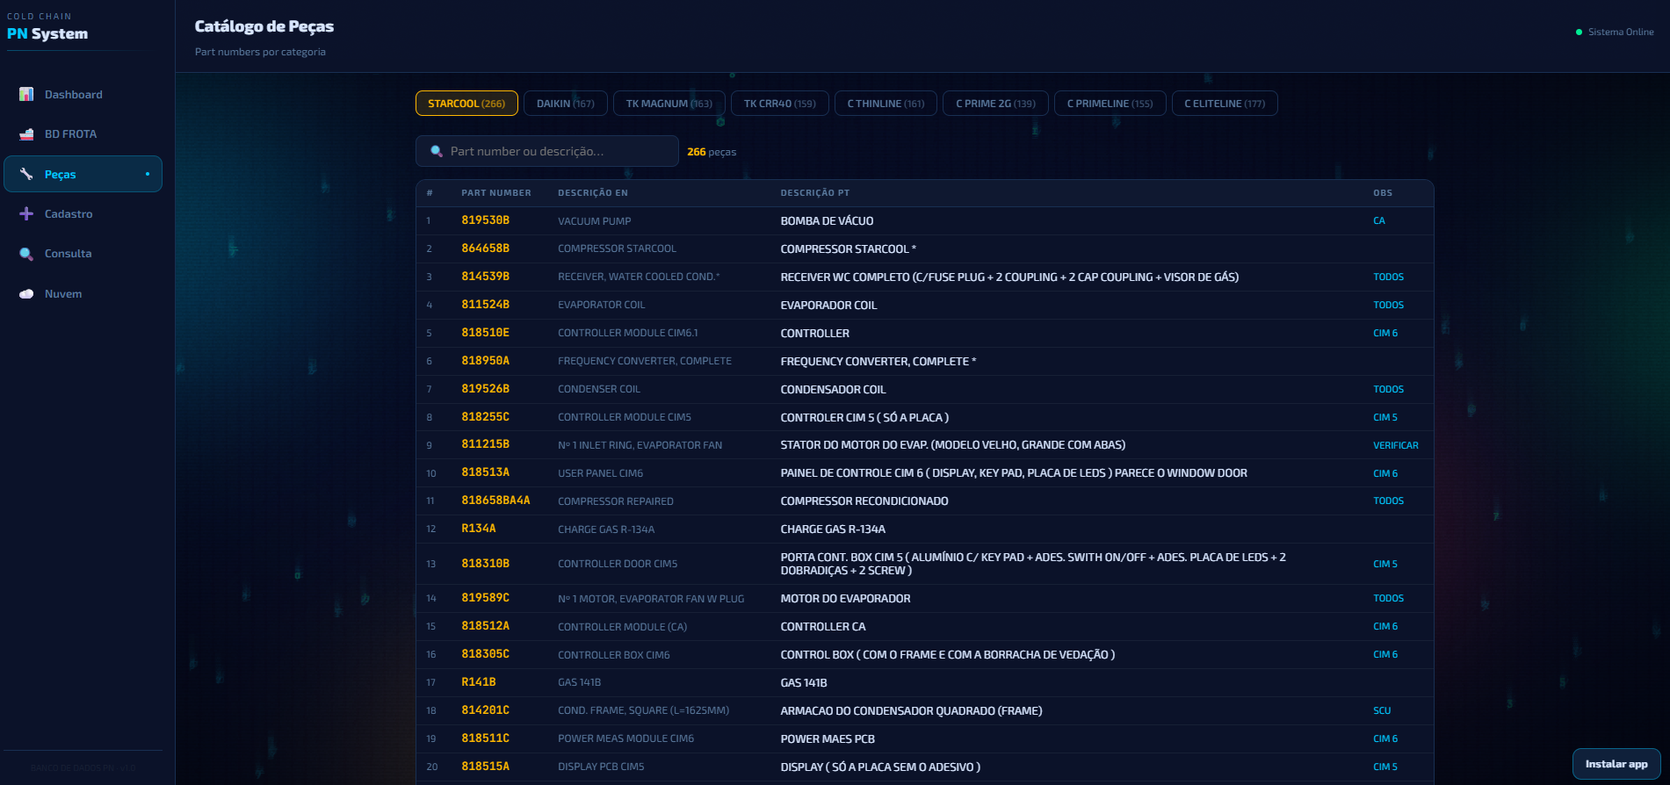Open the TK CRR40 category tab
This screenshot has width=1670, height=785.
(x=779, y=104)
